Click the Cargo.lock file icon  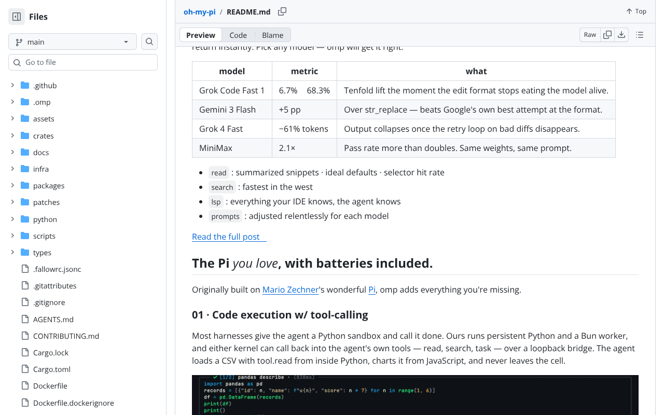click(x=25, y=352)
